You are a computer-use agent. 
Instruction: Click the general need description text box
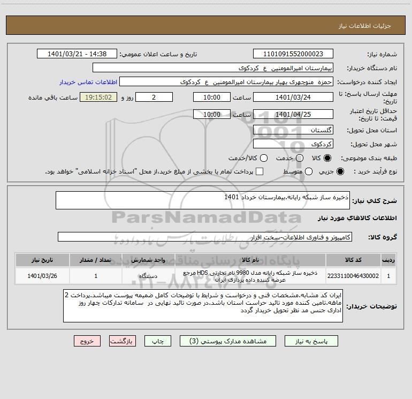click(203, 200)
